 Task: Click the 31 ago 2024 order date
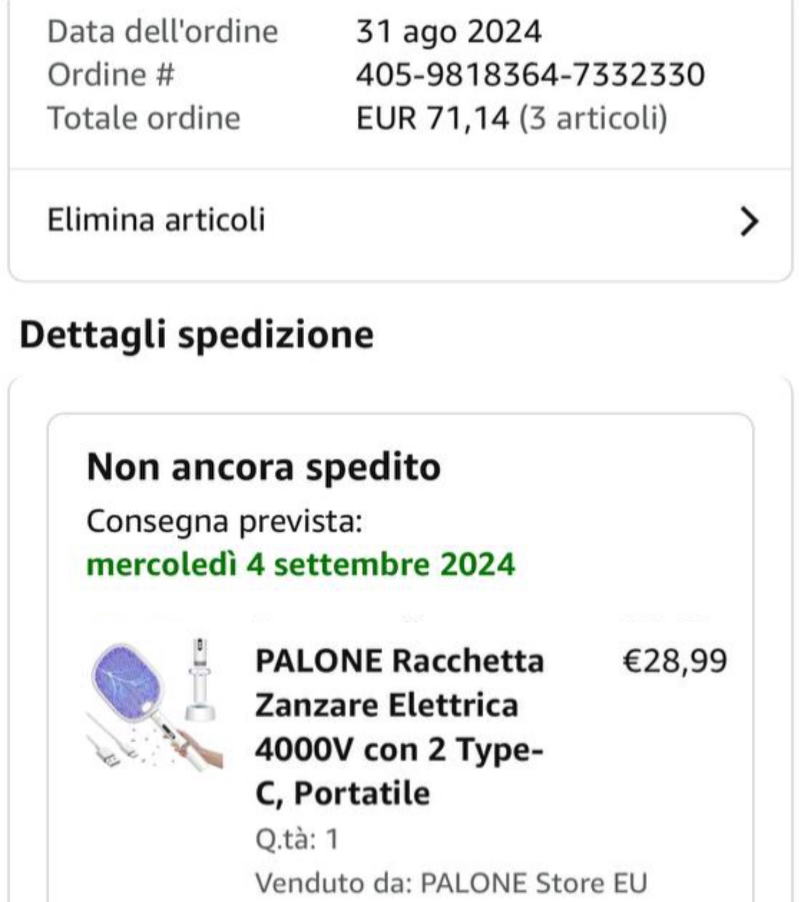(x=448, y=31)
